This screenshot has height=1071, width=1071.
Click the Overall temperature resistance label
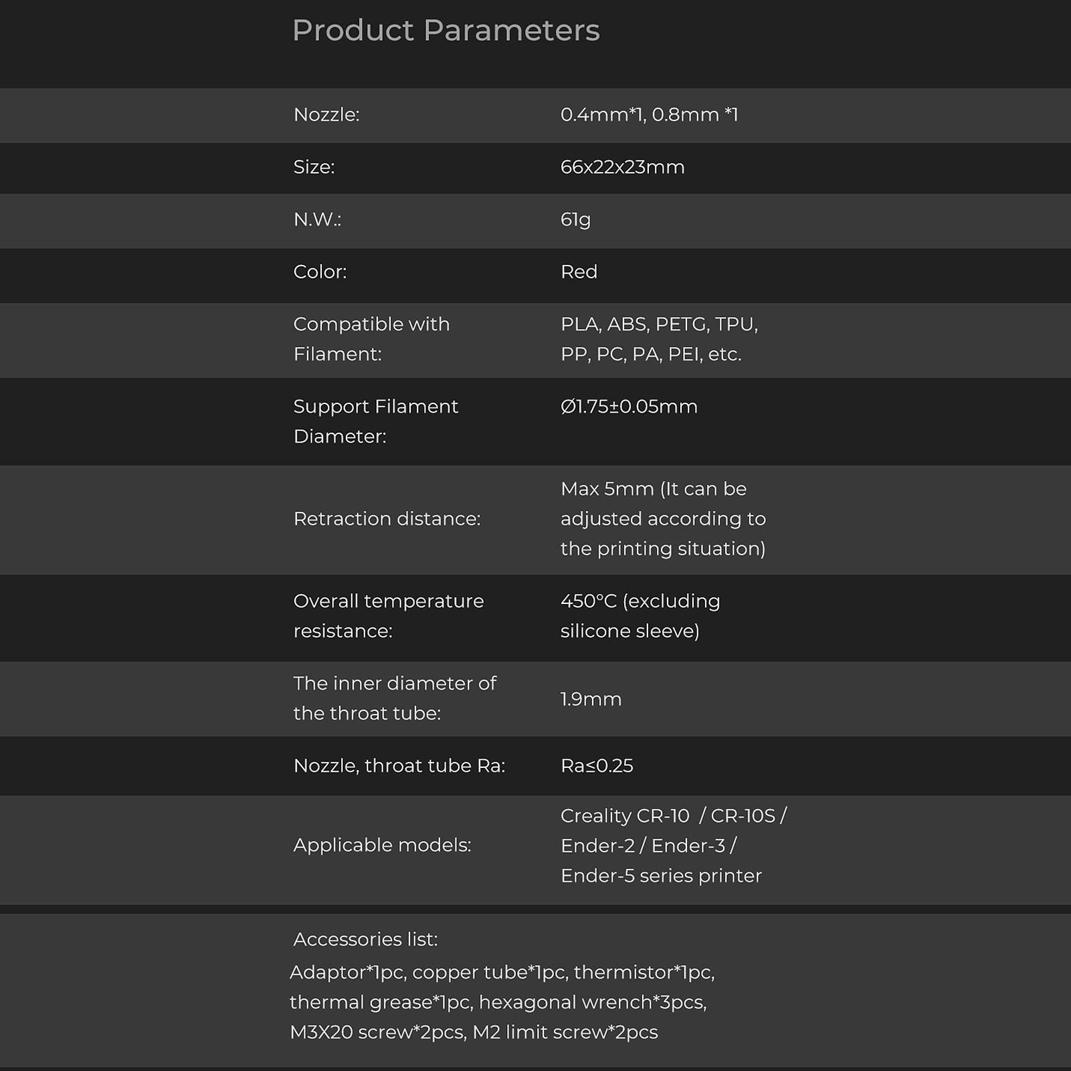388,616
